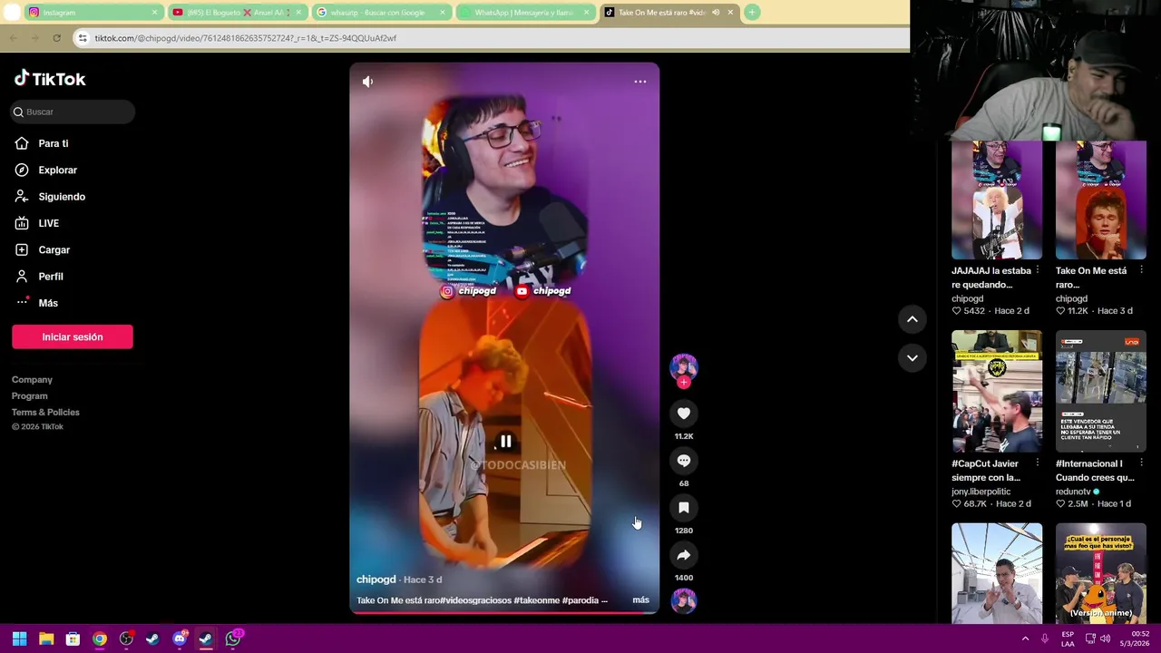Reload the page
Viewport: 1161px width, 653px height.
coord(56,38)
